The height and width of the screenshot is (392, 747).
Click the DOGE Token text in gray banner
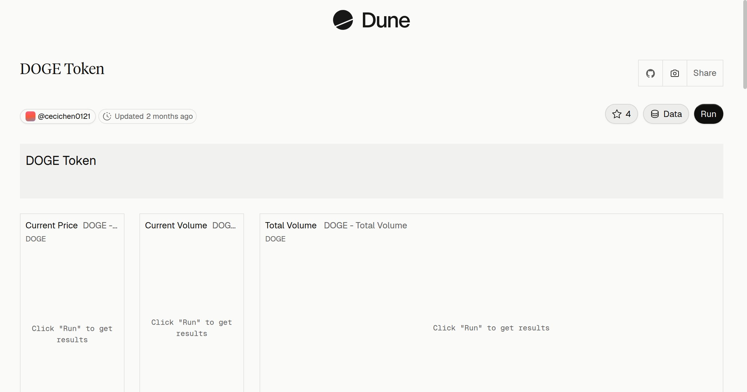[x=61, y=161]
